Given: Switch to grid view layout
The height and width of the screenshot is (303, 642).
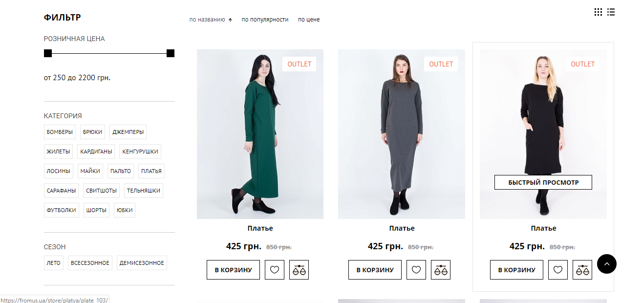Looking at the screenshot, I should click(x=598, y=12).
